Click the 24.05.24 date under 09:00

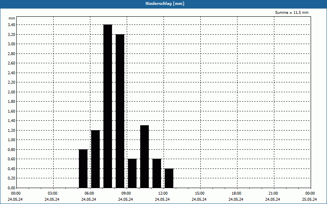(125, 200)
